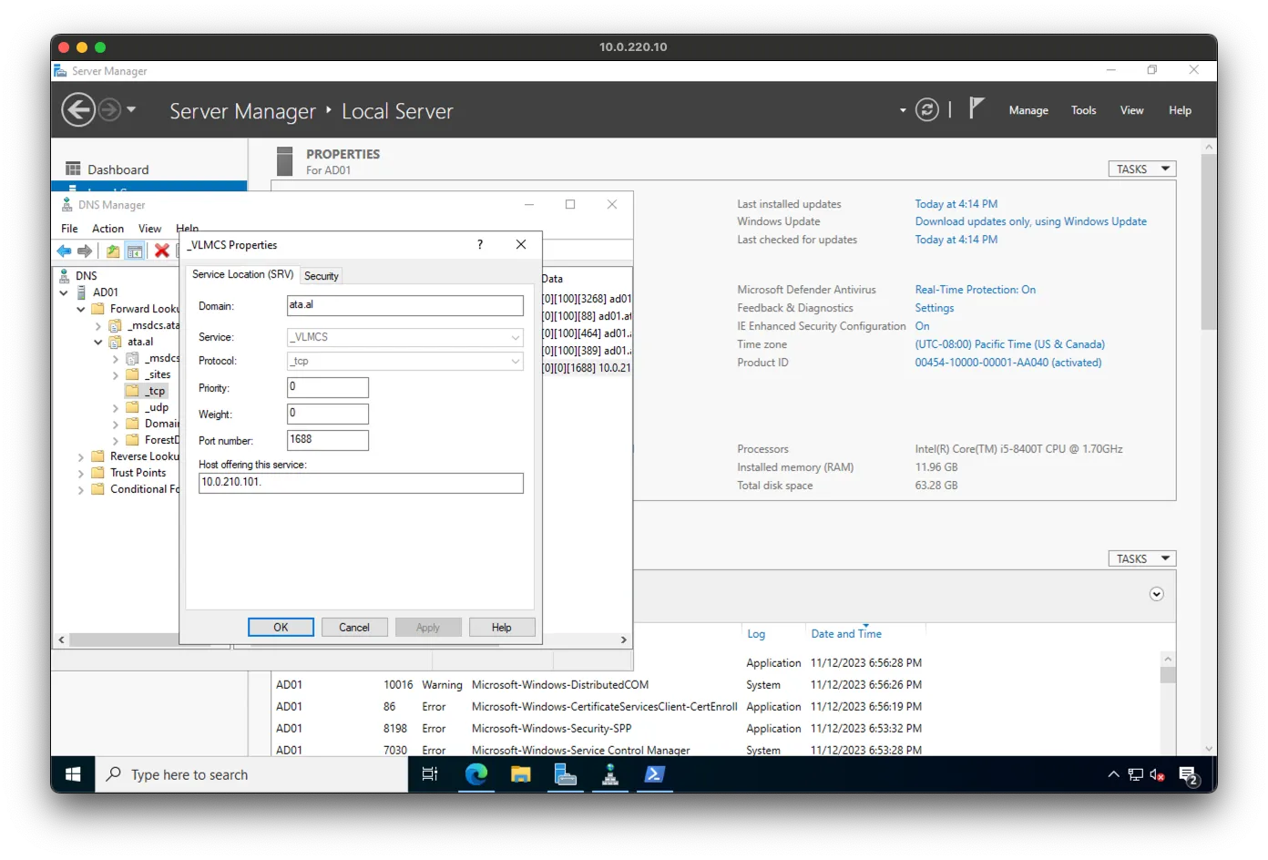Expand the _msdcs.ata zone under Forward Lookup Zones
The width and height of the screenshot is (1268, 860).
97,325
